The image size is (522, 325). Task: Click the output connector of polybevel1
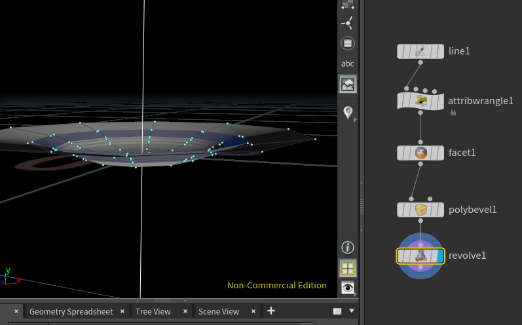point(420,221)
